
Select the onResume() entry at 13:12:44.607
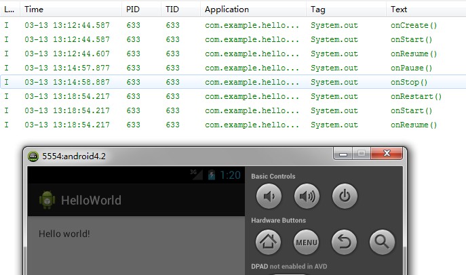click(x=233, y=54)
